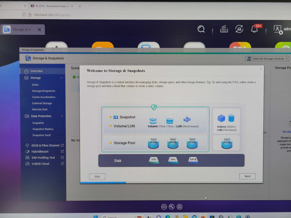This screenshot has height=218, width=291.
Task: Click the insecure padlock icon in address bar
Action: click(x=30, y=15)
